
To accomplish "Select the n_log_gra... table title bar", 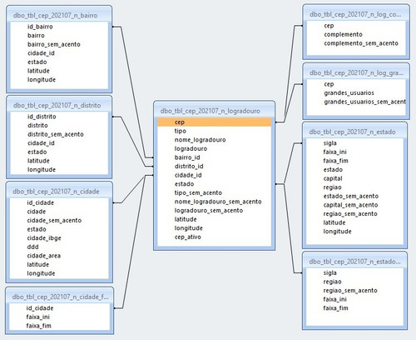I will [356, 72].
